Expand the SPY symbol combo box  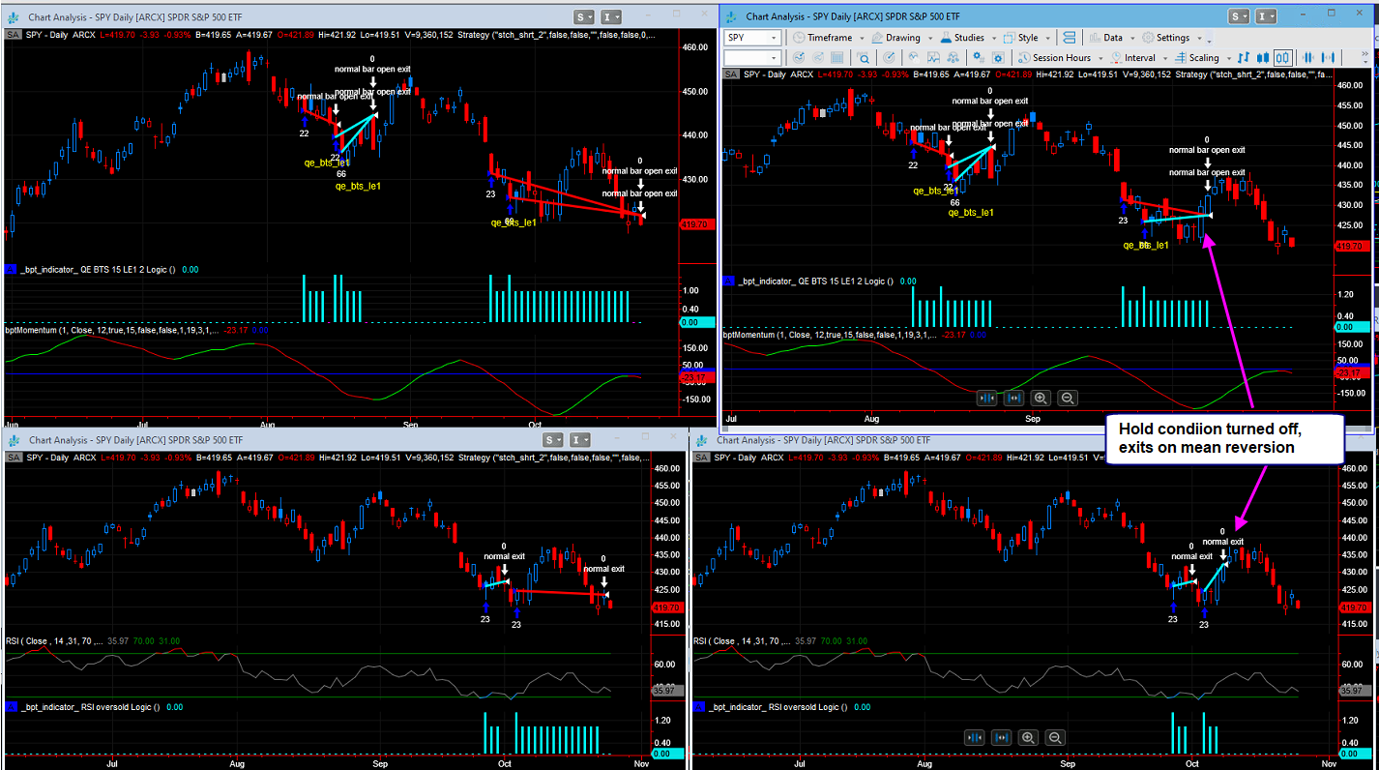pos(775,38)
